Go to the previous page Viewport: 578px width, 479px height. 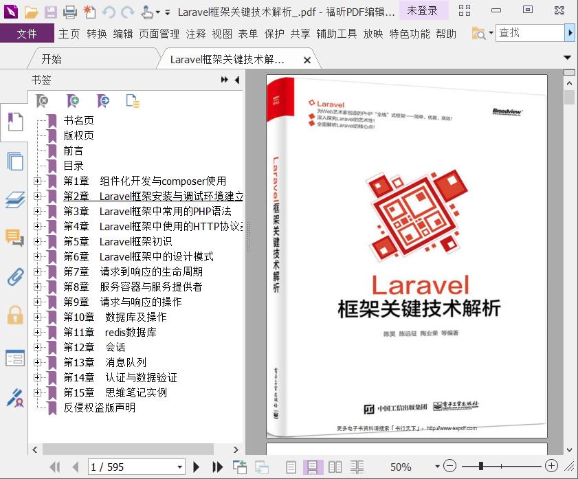tap(76, 467)
